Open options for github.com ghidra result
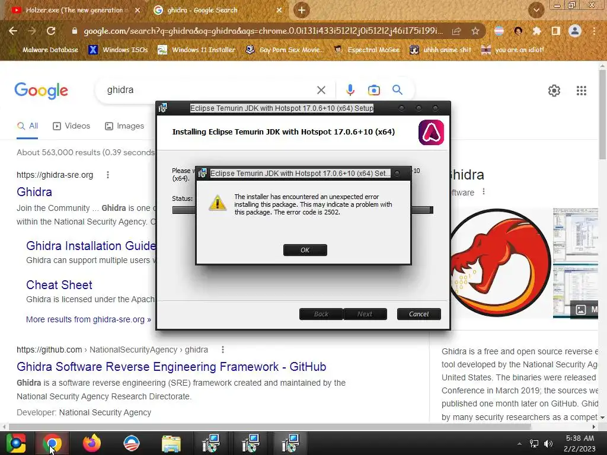The width and height of the screenshot is (607, 455). [x=223, y=350]
